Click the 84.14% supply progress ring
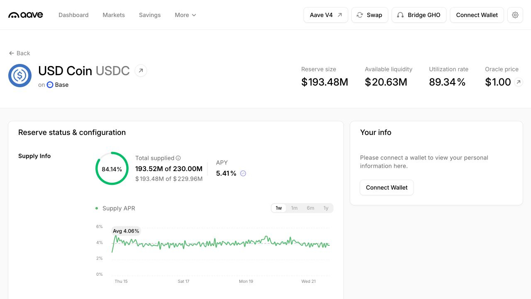Image resolution: width=531 pixels, height=299 pixels. coord(112,169)
